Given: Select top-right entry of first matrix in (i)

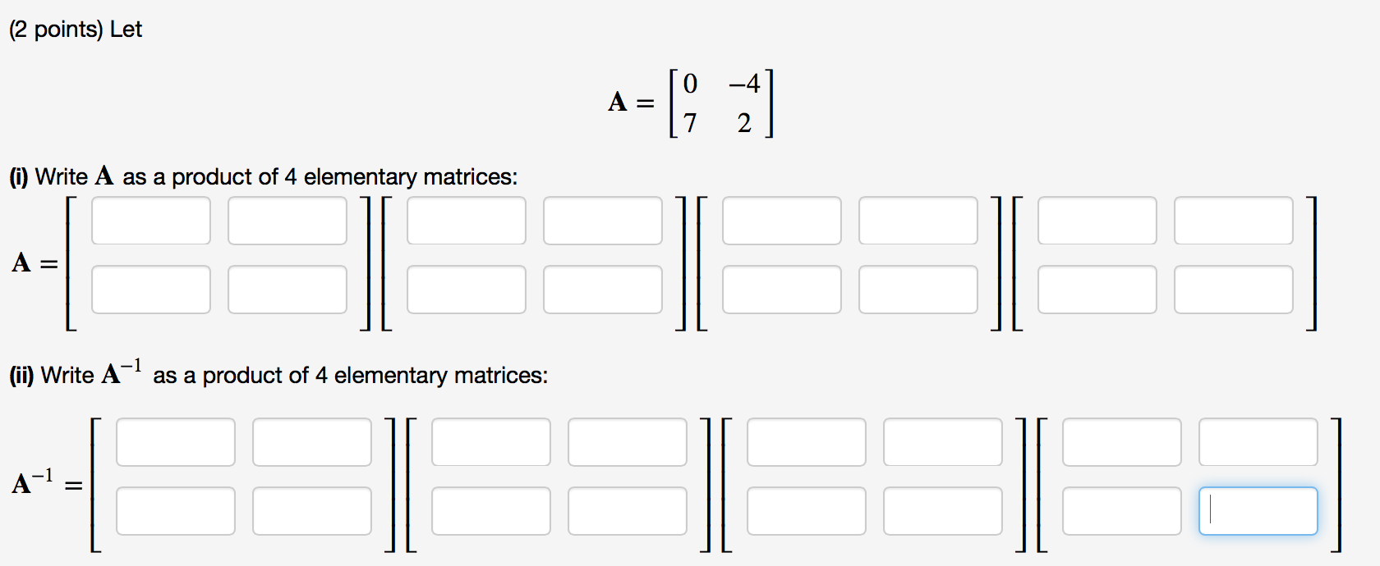Looking at the screenshot, I should click(287, 221).
